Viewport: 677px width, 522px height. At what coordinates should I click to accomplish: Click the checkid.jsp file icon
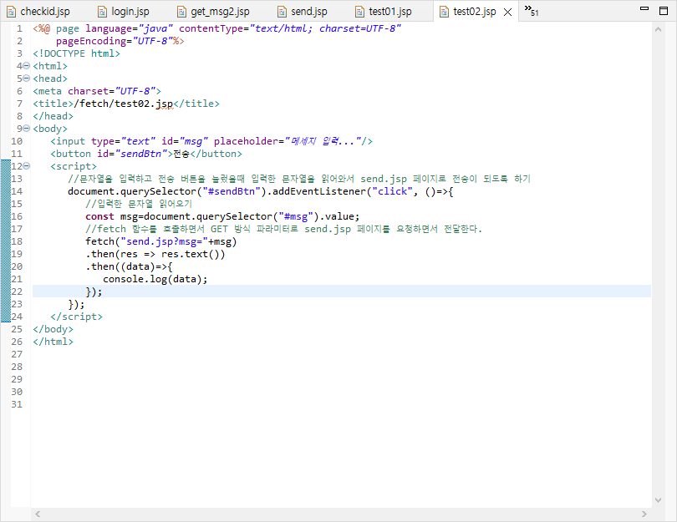coord(11,12)
